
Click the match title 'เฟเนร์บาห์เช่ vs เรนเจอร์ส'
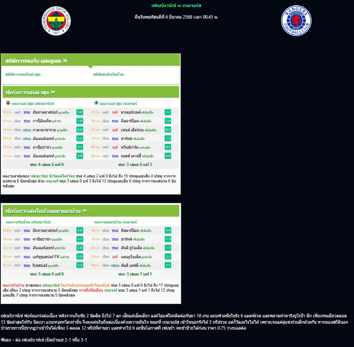(x=176, y=6)
